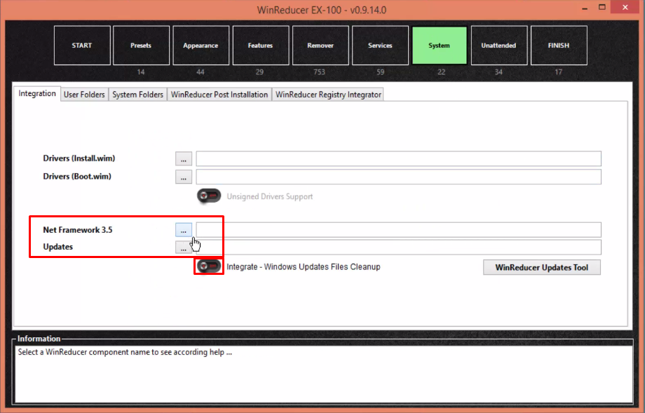The height and width of the screenshot is (413, 645).
Task: Click the 44 count under Appearance
Action: (x=201, y=72)
